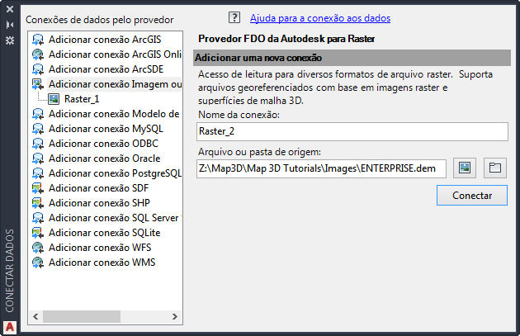Select Adicionar conexão SDF
Viewport: 520px width, 336px height.
pos(98,188)
